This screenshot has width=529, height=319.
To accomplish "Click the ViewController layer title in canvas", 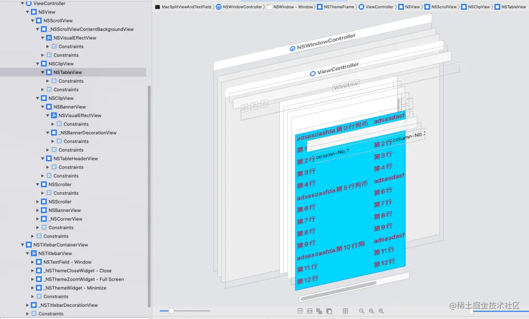I will (x=335, y=70).
